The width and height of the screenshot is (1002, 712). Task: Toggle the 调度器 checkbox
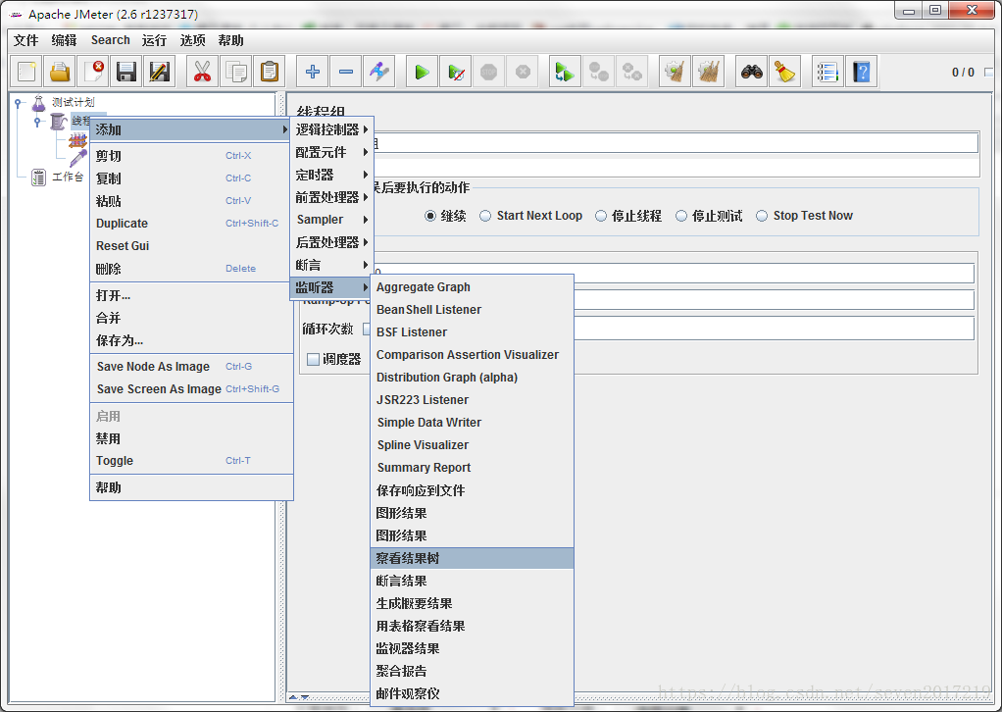click(313, 359)
